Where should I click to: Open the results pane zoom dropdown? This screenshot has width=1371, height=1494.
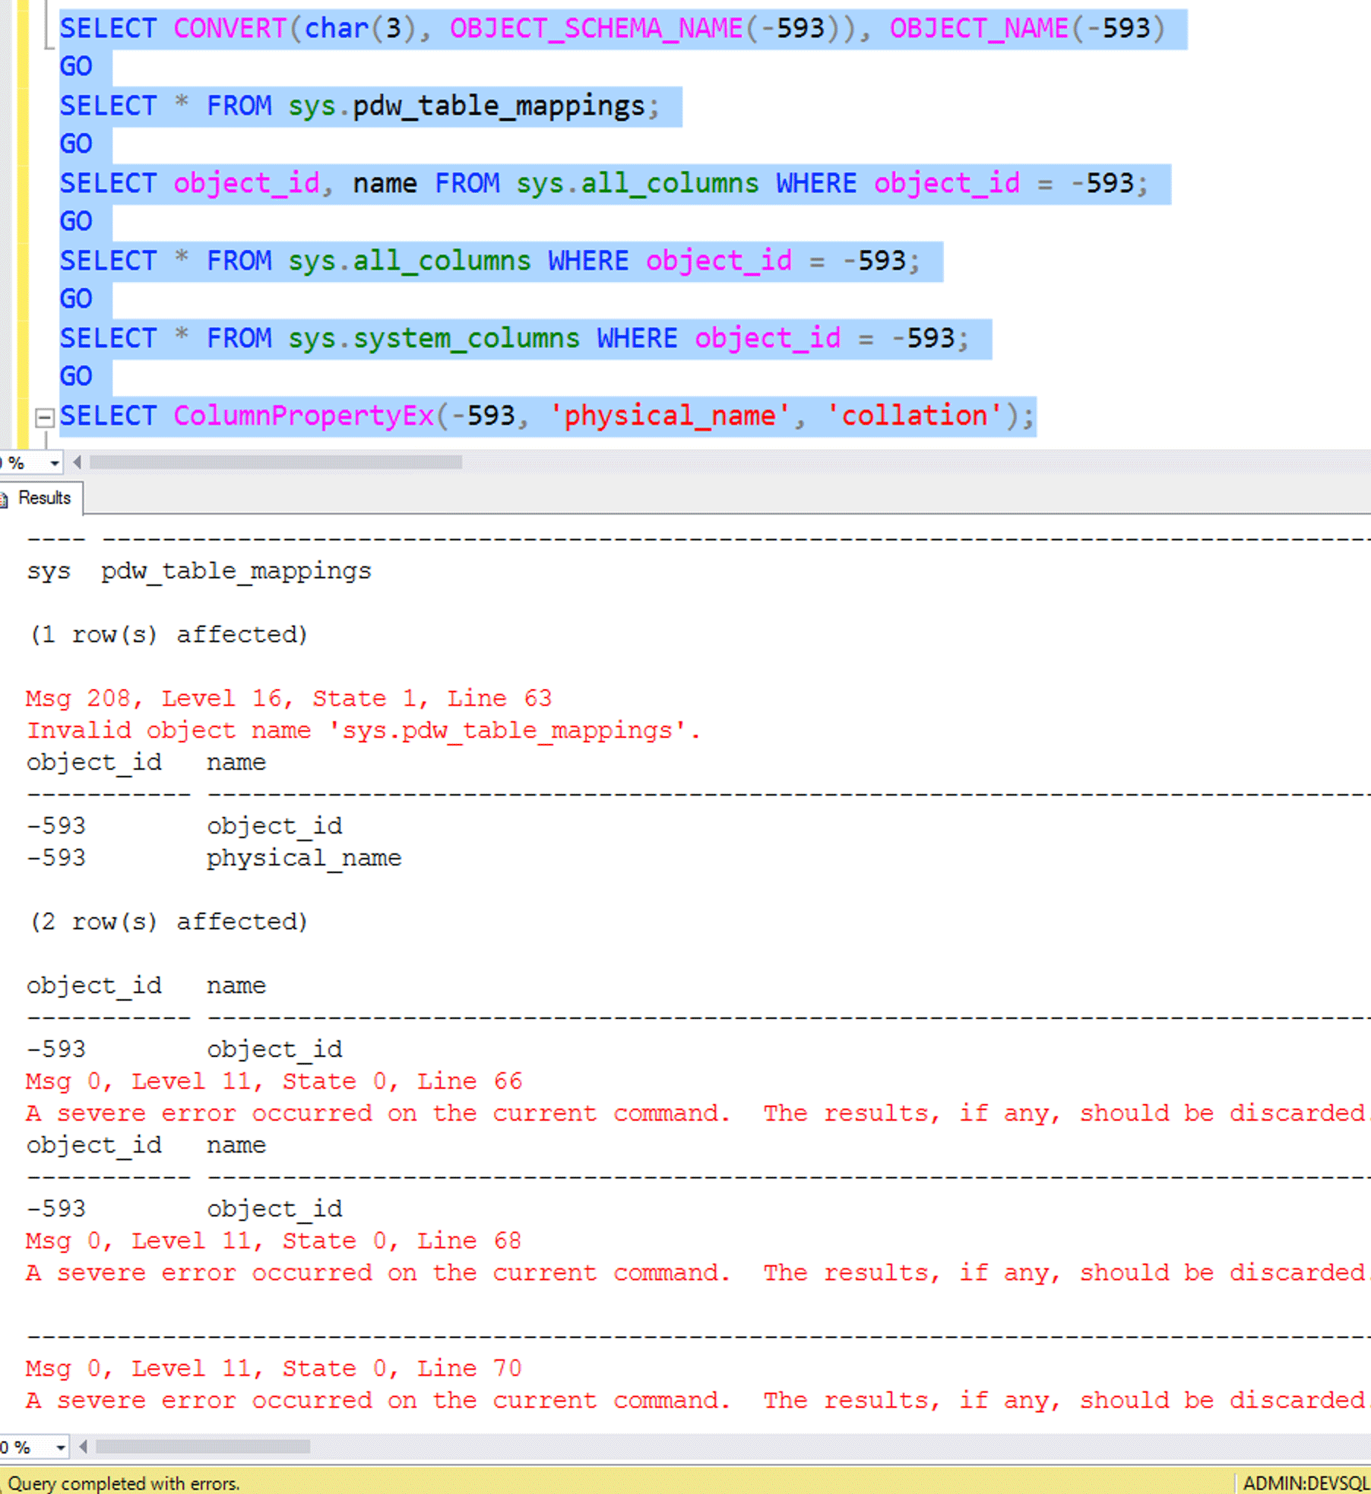pos(60,1448)
